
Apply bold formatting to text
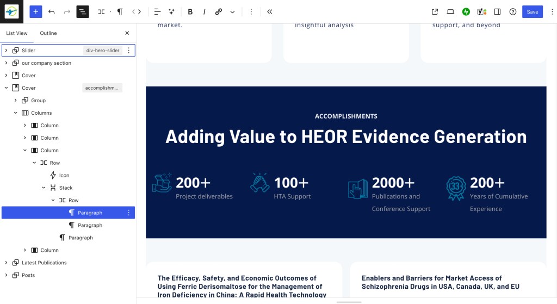[190, 11]
